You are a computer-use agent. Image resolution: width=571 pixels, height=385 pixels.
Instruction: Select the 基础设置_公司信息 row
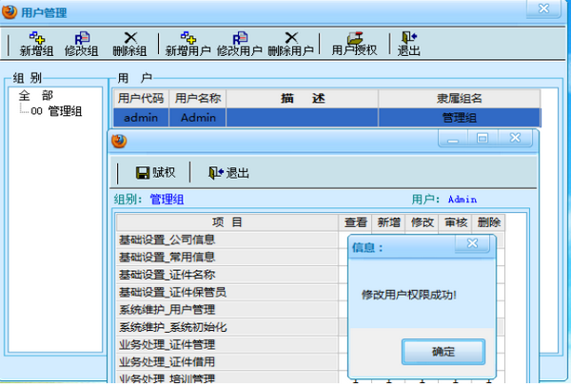click(x=227, y=240)
